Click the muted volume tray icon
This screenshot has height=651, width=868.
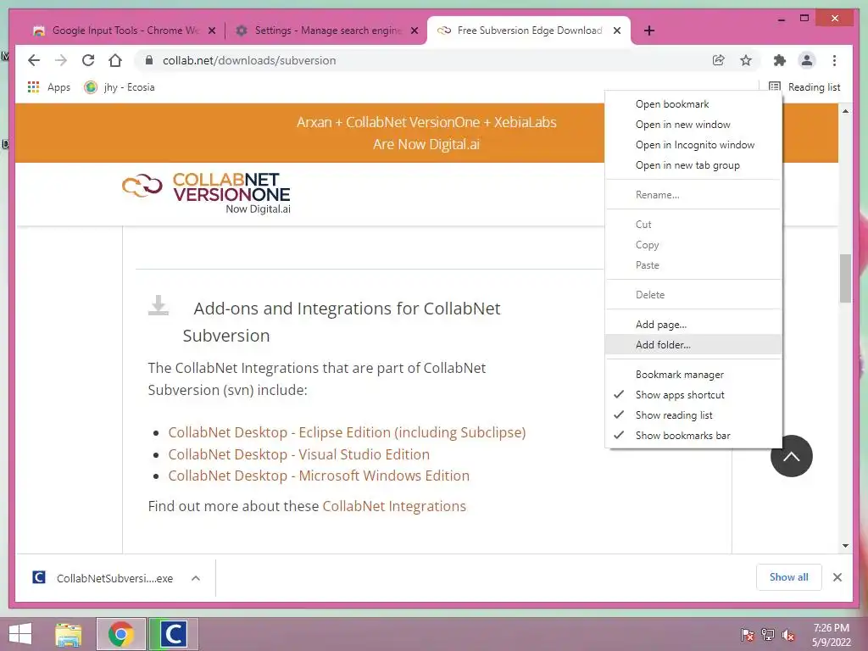pos(788,634)
